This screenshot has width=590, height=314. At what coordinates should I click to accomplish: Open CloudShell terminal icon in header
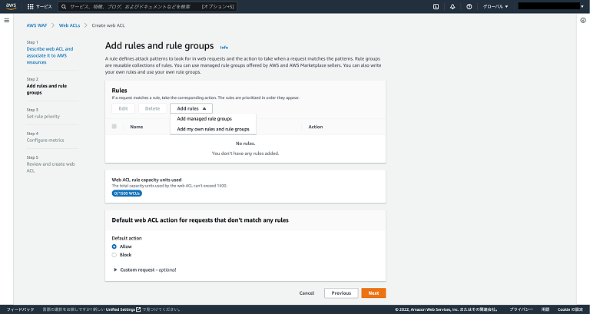click(436, 6)
